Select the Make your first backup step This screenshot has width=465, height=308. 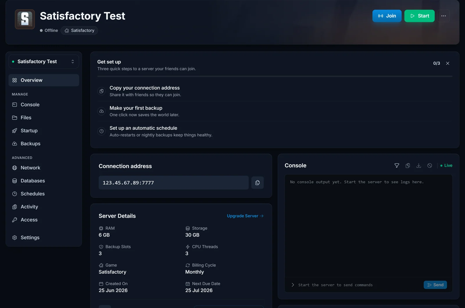point(275,111)
